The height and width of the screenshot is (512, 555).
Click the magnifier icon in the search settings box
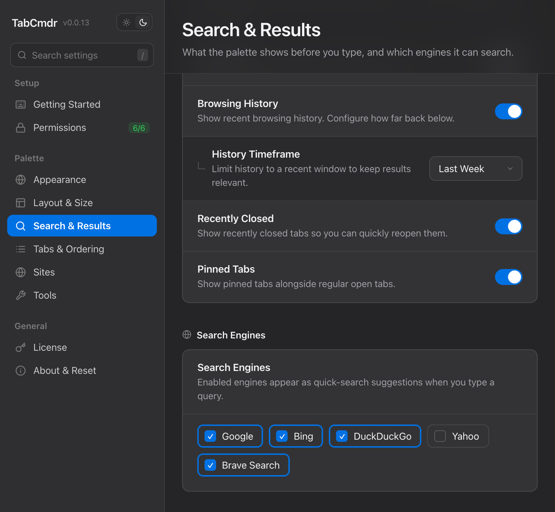(x=22, y=55)
